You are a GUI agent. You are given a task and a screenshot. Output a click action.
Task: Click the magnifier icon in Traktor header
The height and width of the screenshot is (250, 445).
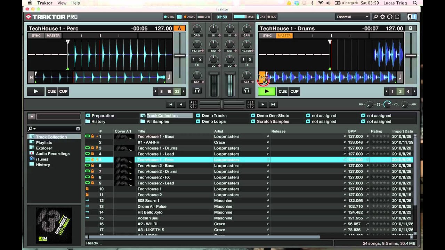tap(375, 17)
